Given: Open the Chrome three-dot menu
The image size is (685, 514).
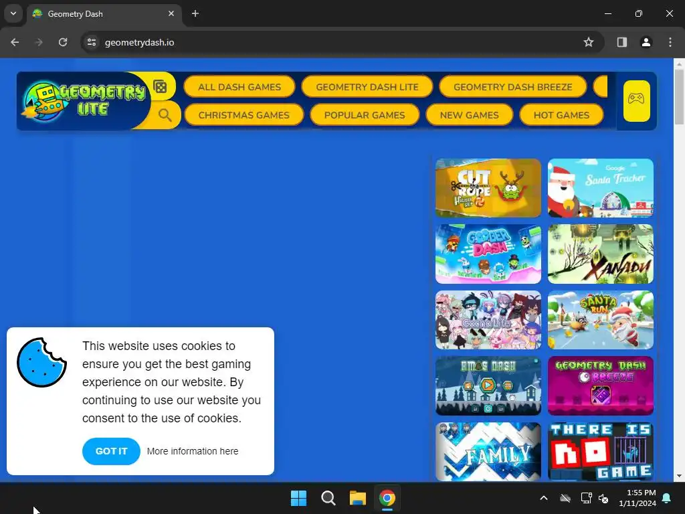Looking at the screenshot, I should tap(670, 42).
